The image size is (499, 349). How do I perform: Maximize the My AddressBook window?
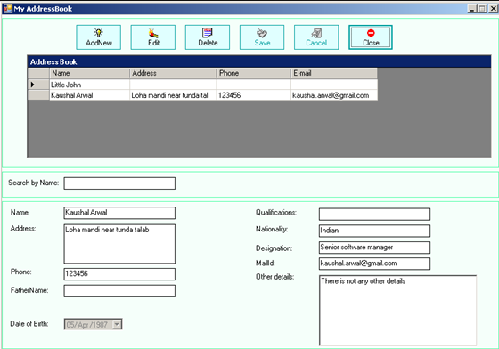[482, 9]
